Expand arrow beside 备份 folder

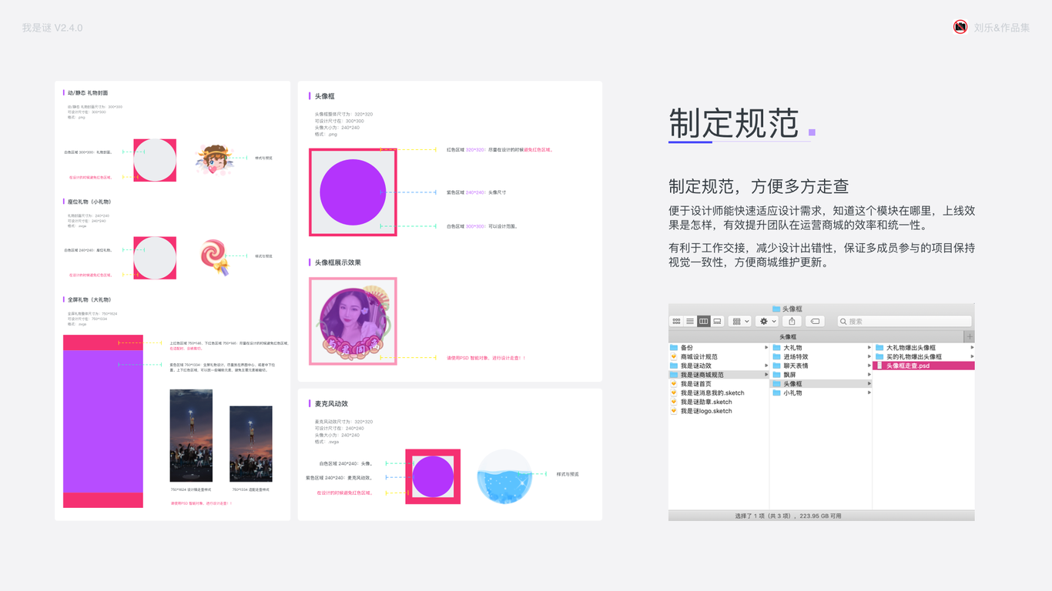[766, 348]
